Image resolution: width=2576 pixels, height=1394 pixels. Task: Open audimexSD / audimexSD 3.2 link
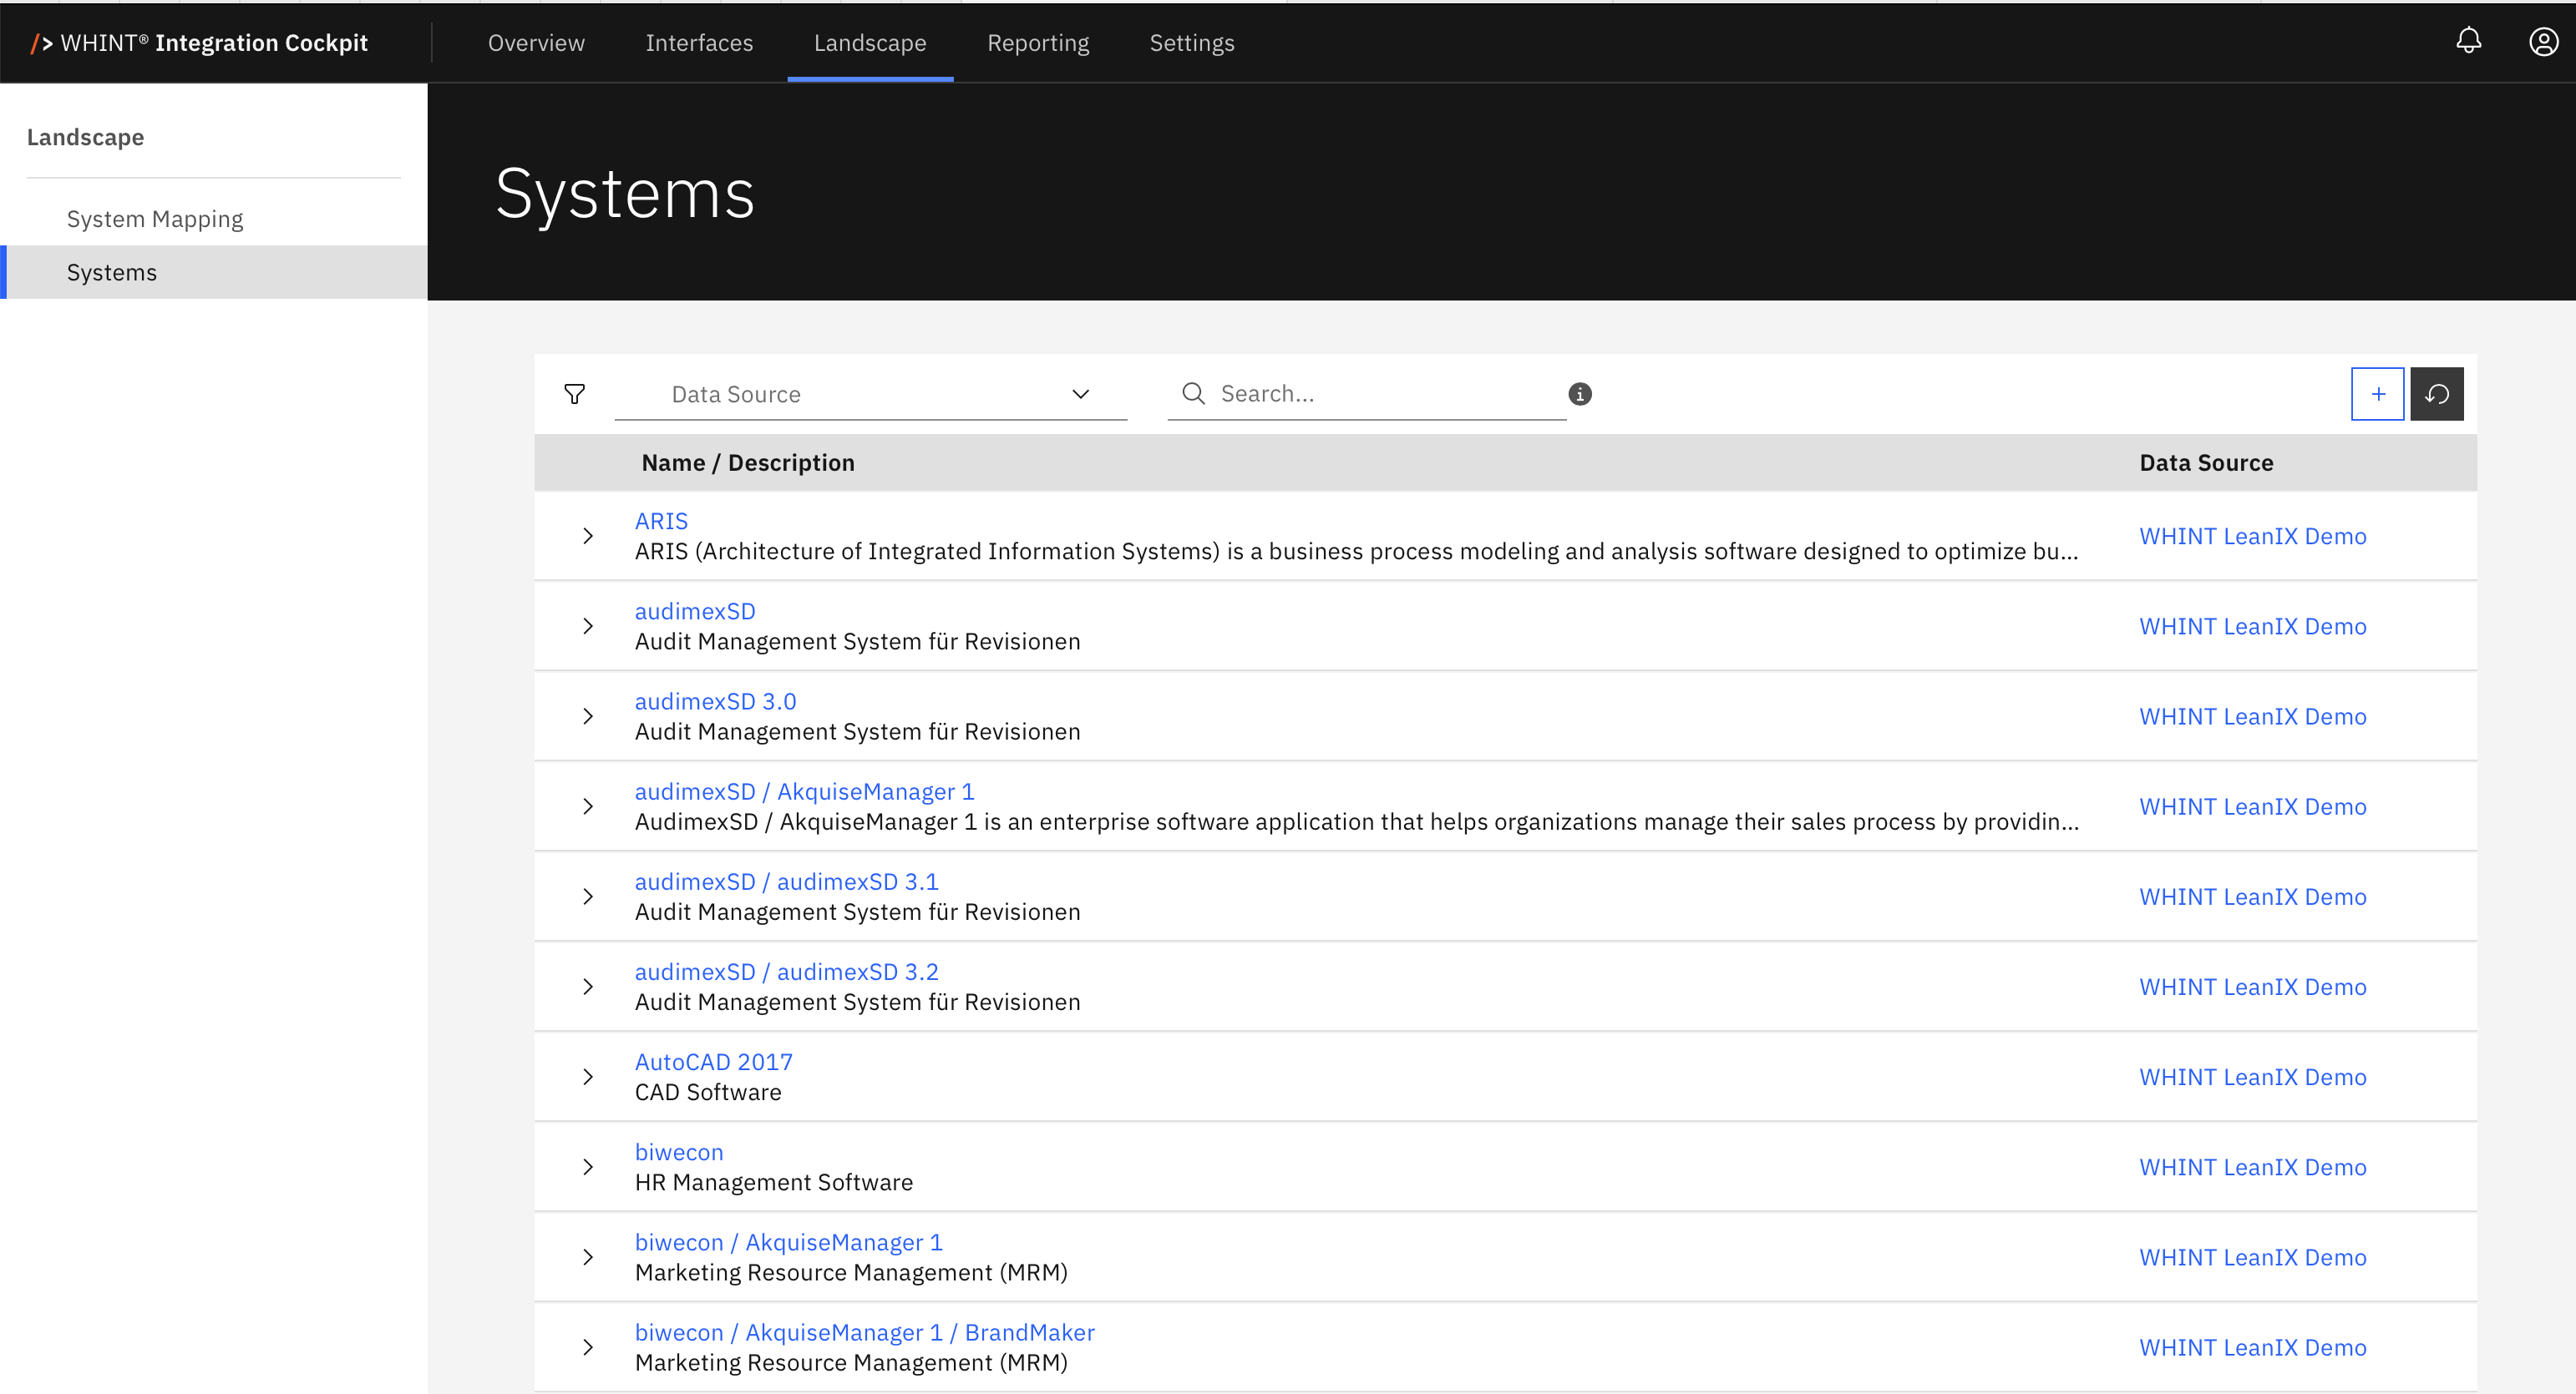click(786, 972)
